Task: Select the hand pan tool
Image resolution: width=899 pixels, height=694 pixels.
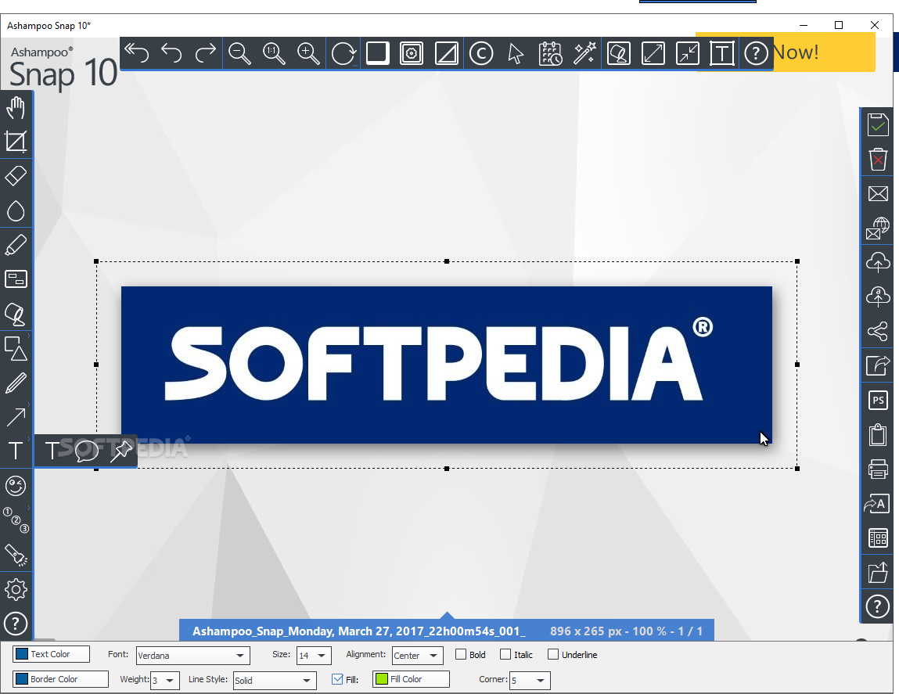Action: point(16,108)
